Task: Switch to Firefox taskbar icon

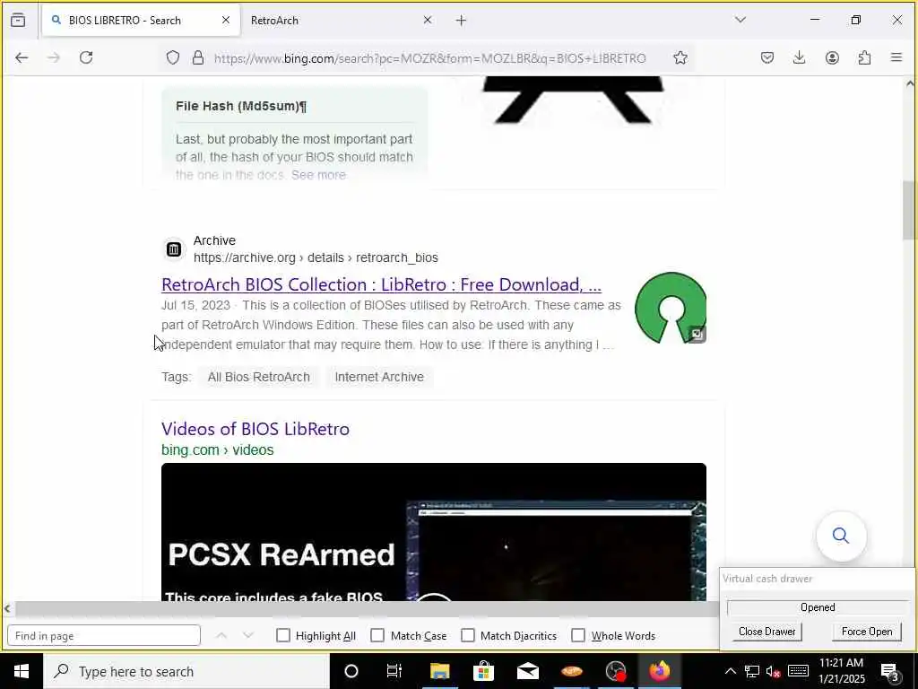Action: 659,671
